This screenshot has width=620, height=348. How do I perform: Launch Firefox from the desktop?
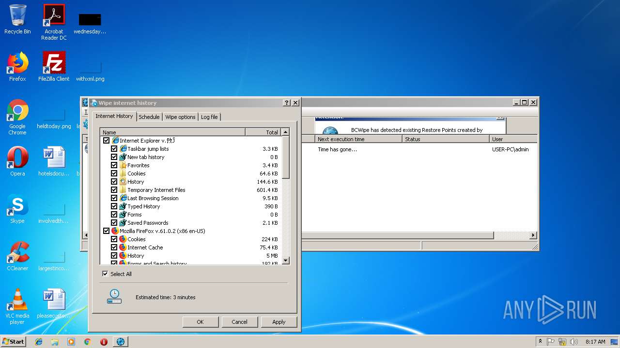tap(17, 67)
